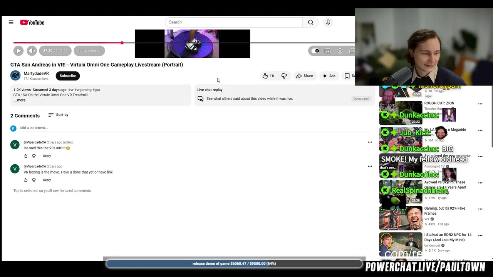Open the 'Fake Frames' 18:17 thumbnail
Image resolution: width=493 pixels, height=277 pixels.
(x=401, y=218)
